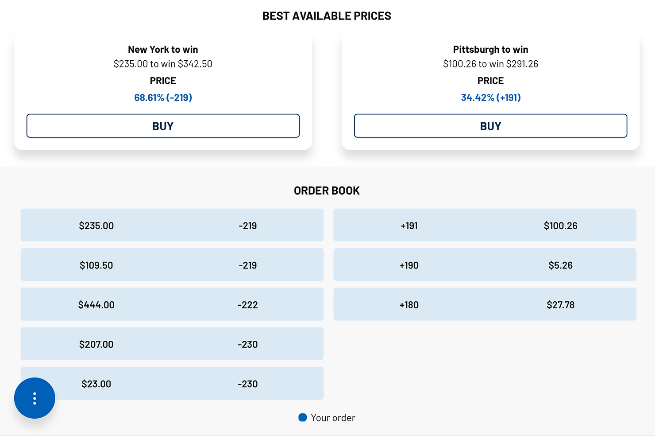The width and height of the screenshot is (655, 436).
Task: Select the $444.00 at -222 order row
Action: pos(172,304)
